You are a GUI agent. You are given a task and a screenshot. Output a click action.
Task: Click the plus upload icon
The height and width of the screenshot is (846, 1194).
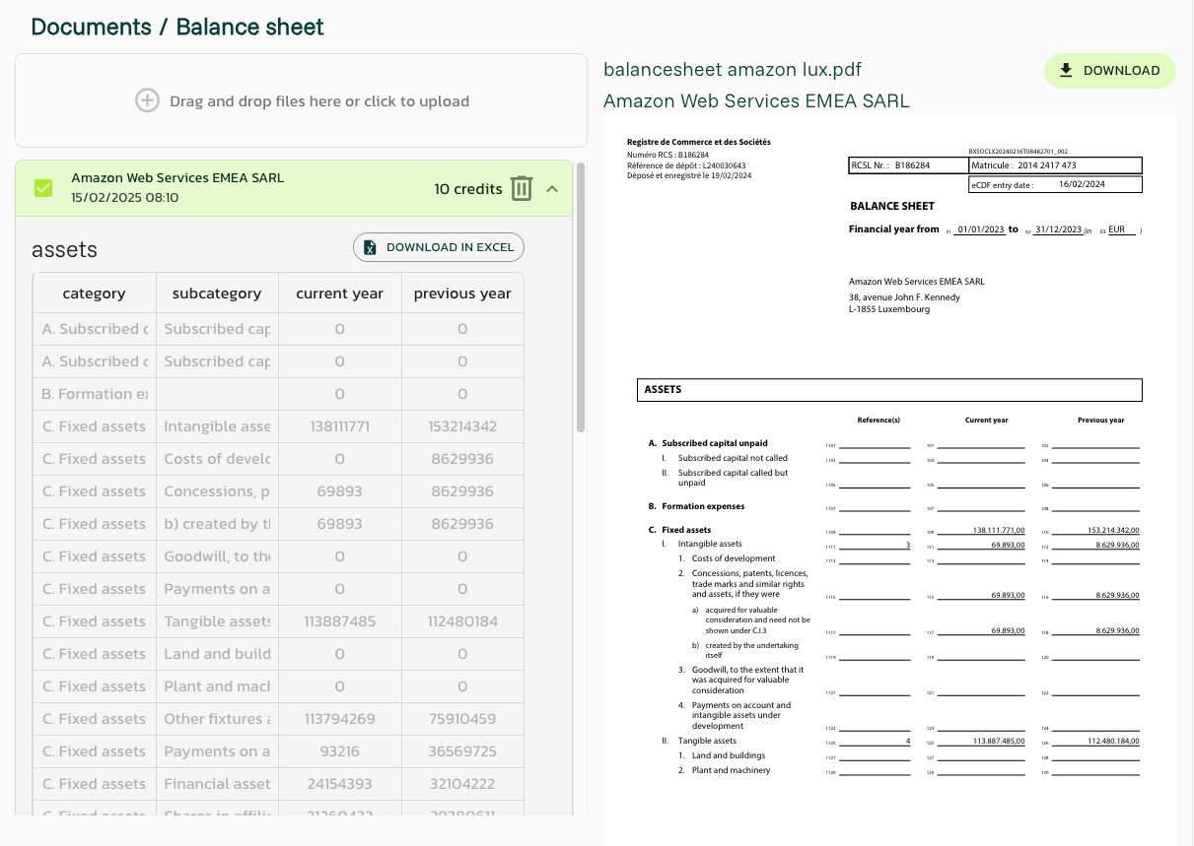pos(147,100)
